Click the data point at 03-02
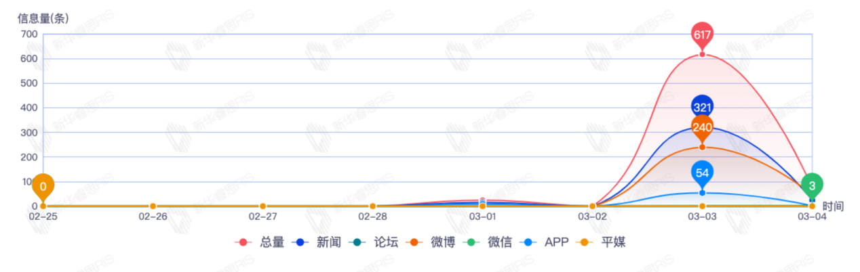This screenshot has height=272, width=860. (x=592, y=206)
